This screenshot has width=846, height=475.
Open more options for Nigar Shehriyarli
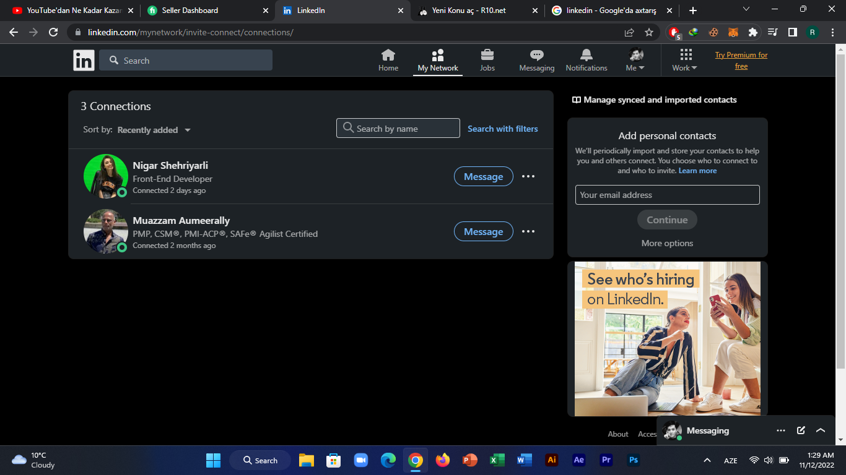(x=528, y=176)
